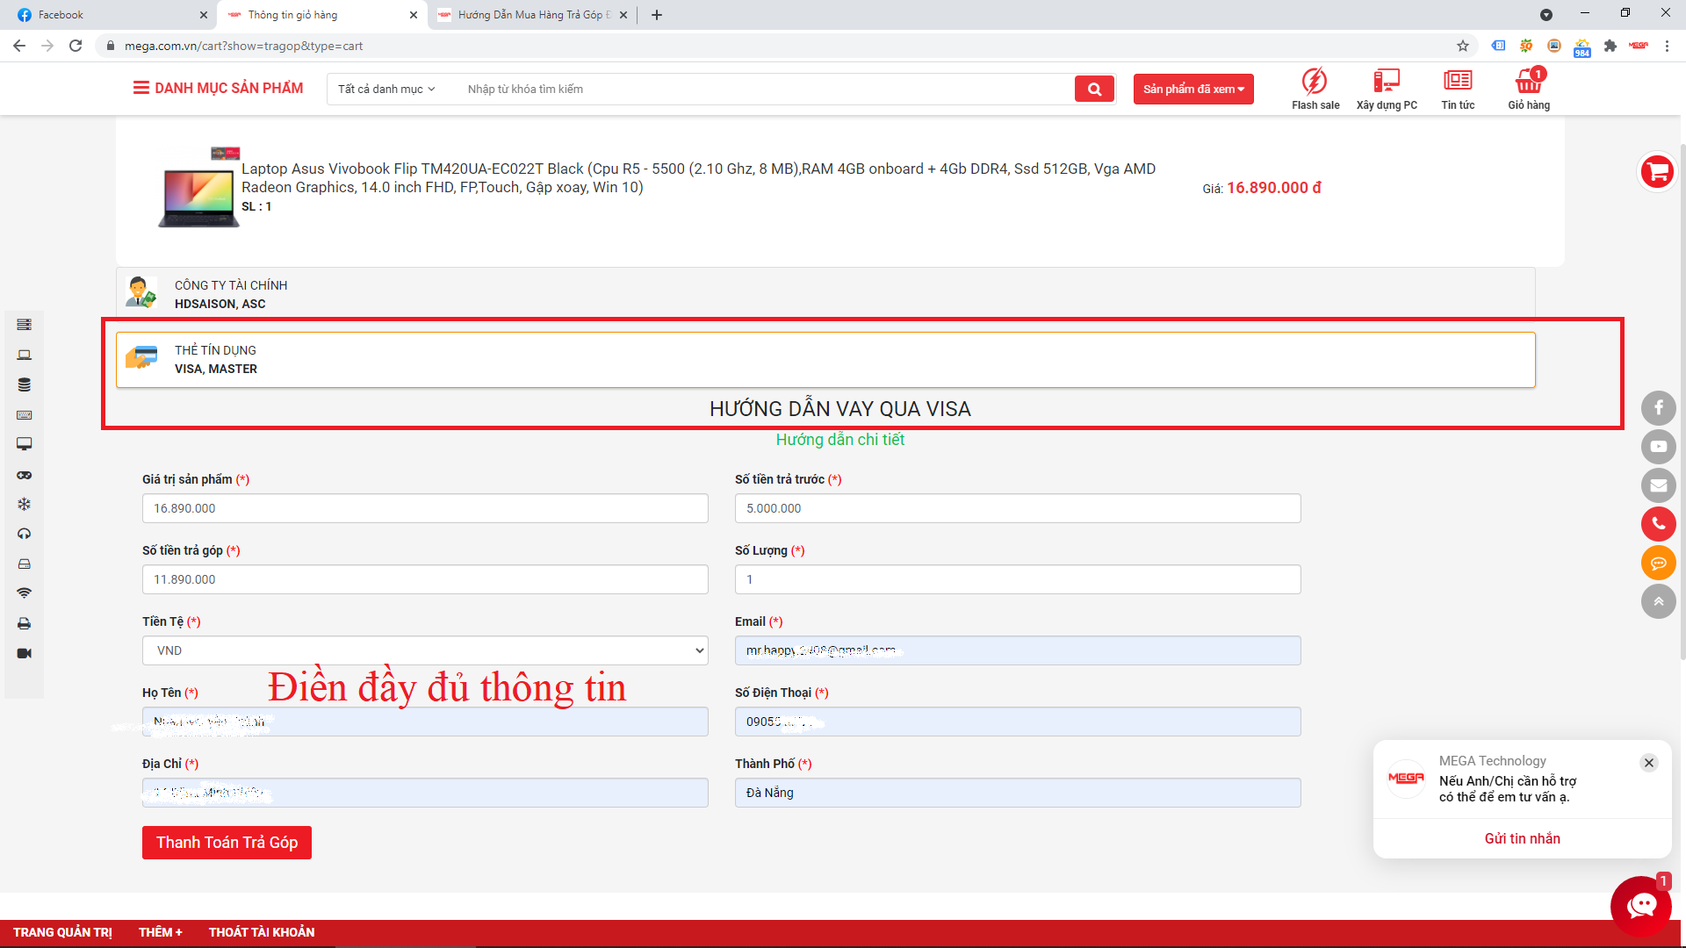Screen dimensions: 1686x948
Task: Open the Tiền Tệ VND currency dropdown
Action: pyautogui.click(x=425, y=650)
